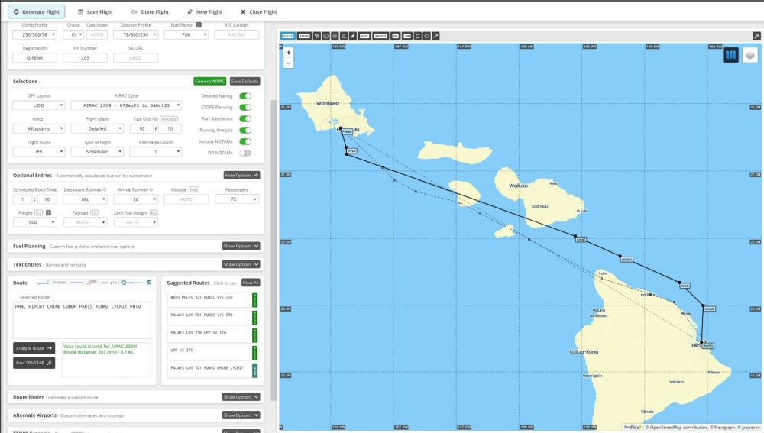Open the AIRAC Cycle dropdown
Image resolution: width=764 pixels, height=433 pixels.
click(x=126, y=105)
